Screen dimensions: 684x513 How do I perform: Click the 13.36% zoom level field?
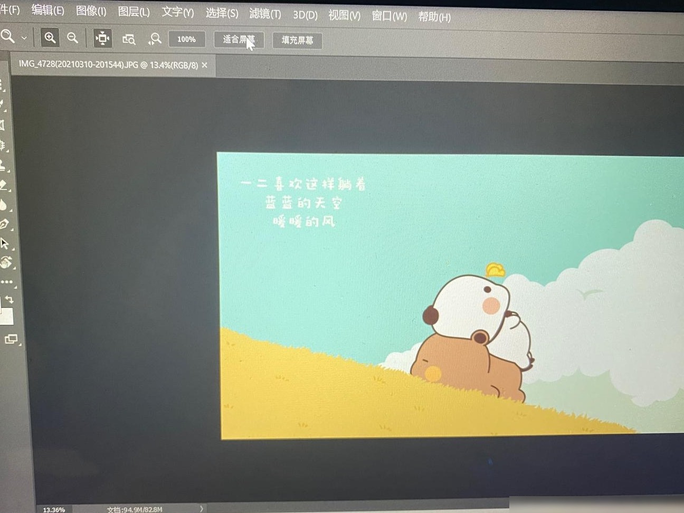tap(54, 509)
